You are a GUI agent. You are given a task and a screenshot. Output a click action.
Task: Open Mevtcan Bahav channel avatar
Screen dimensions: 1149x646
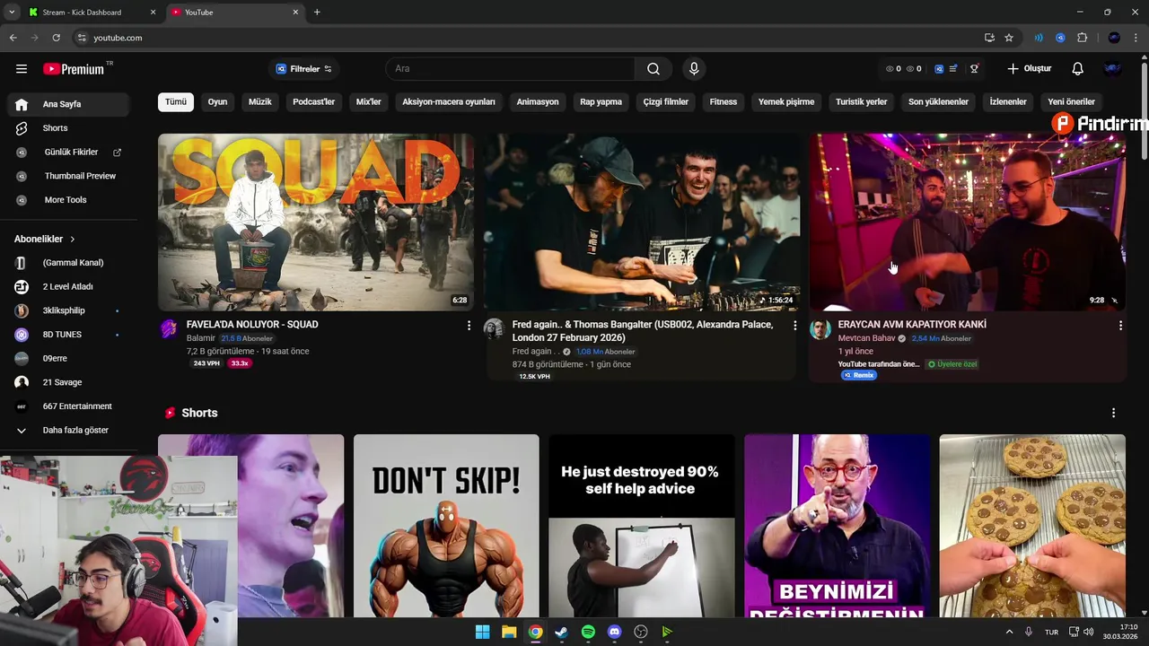(820, 329)
